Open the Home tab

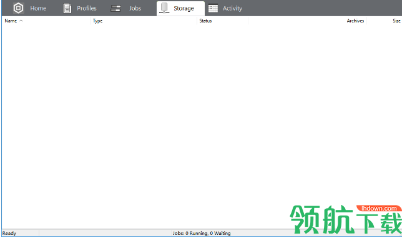click(38, 8)
